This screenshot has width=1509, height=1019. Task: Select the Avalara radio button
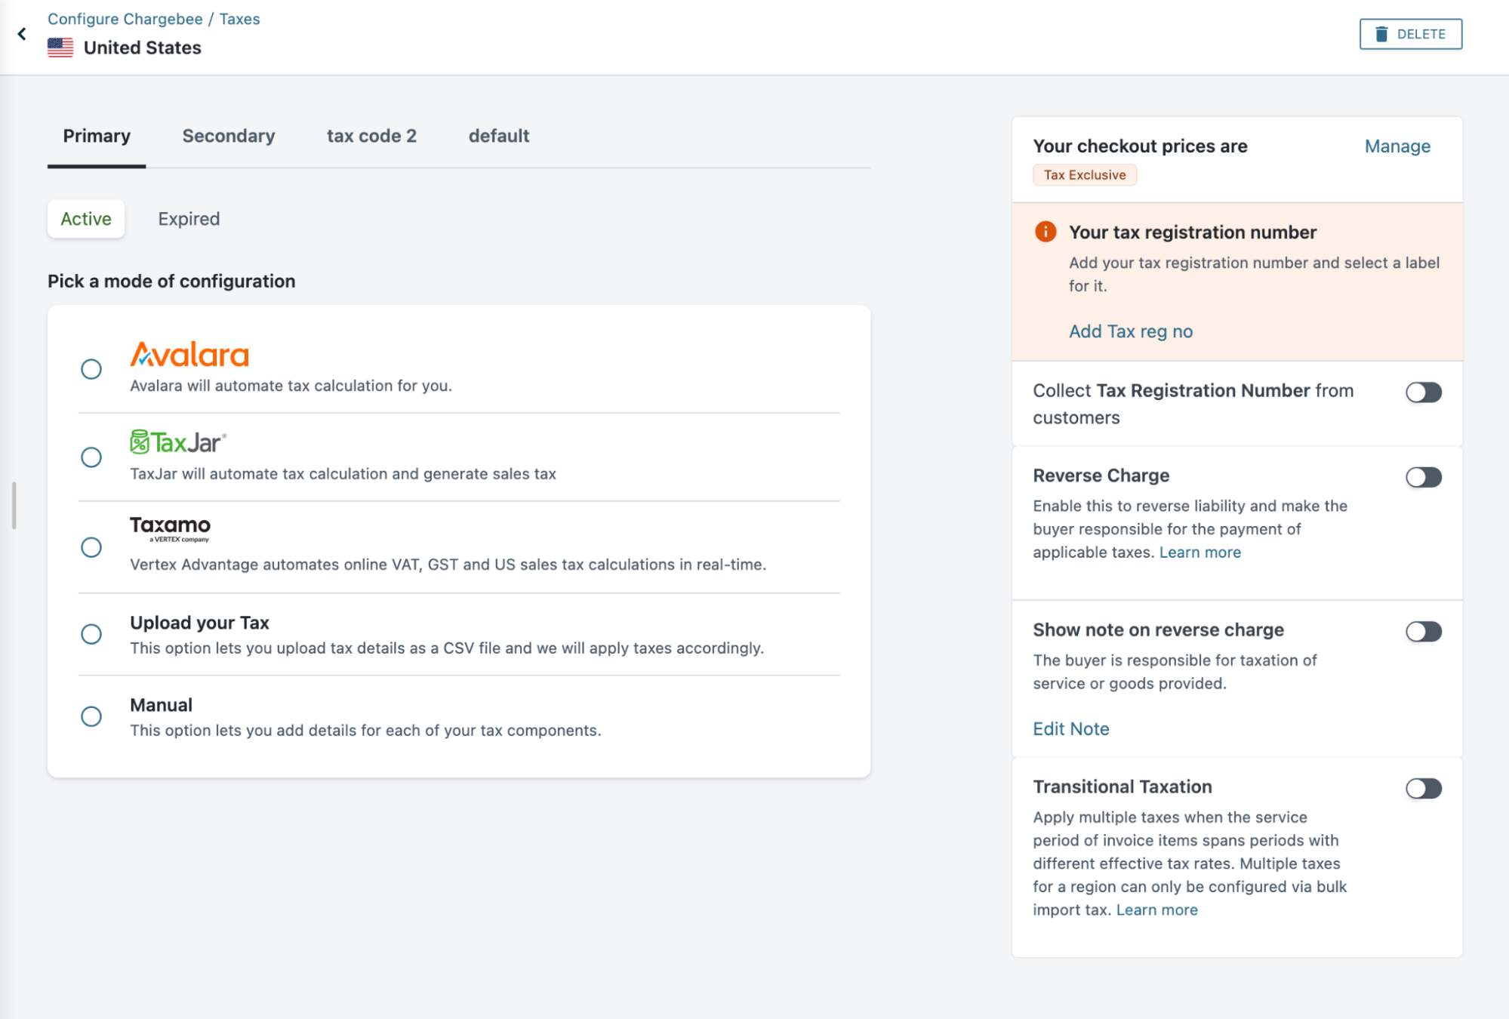(91, 369)
